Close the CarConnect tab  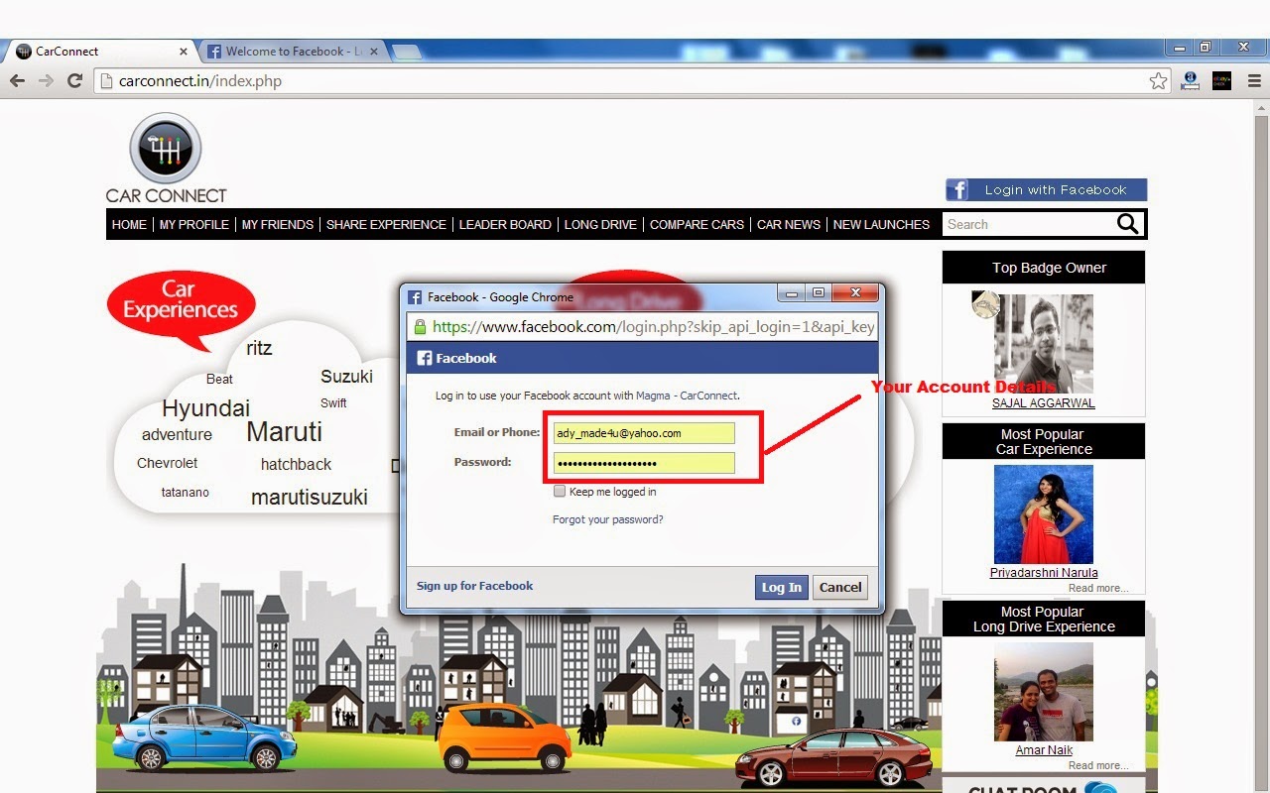[184, 52]
